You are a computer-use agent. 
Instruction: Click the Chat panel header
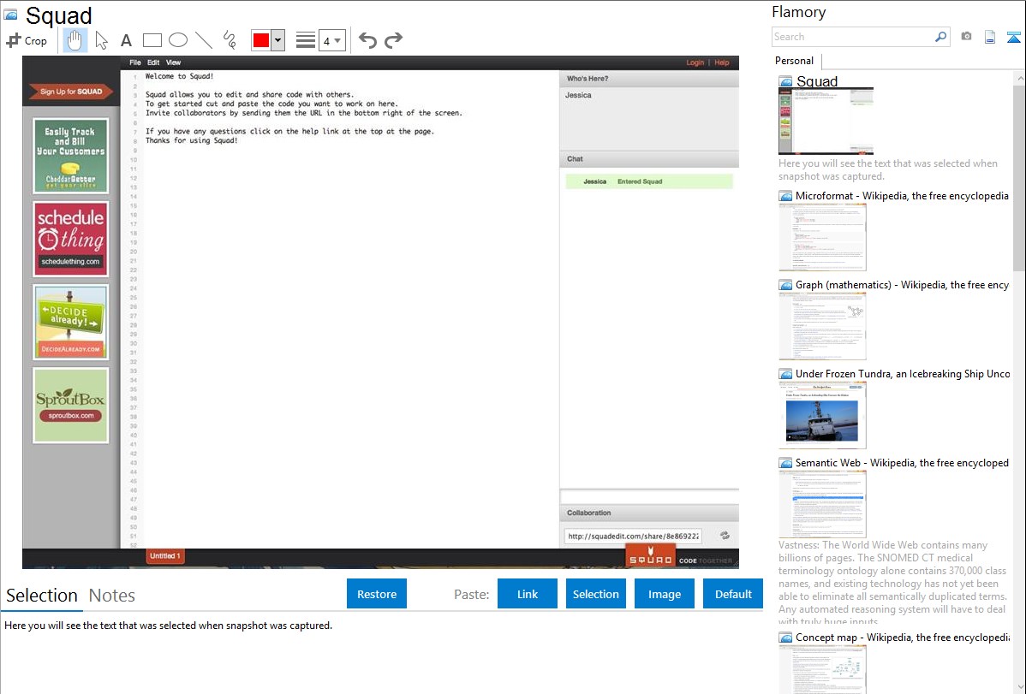649,159
